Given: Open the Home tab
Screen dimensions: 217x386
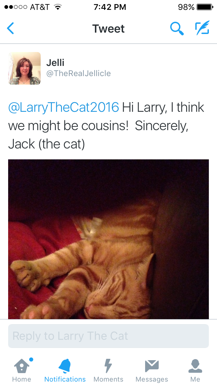Looking at the screenshot, I should pyautogui.click(x=22, y=370).
